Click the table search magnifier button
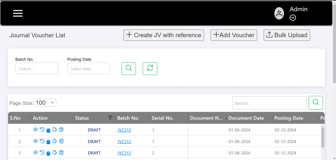Viewport: 336px width, 160px height. (315, 103)
